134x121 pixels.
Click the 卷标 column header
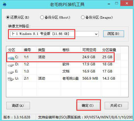(66, 50)
